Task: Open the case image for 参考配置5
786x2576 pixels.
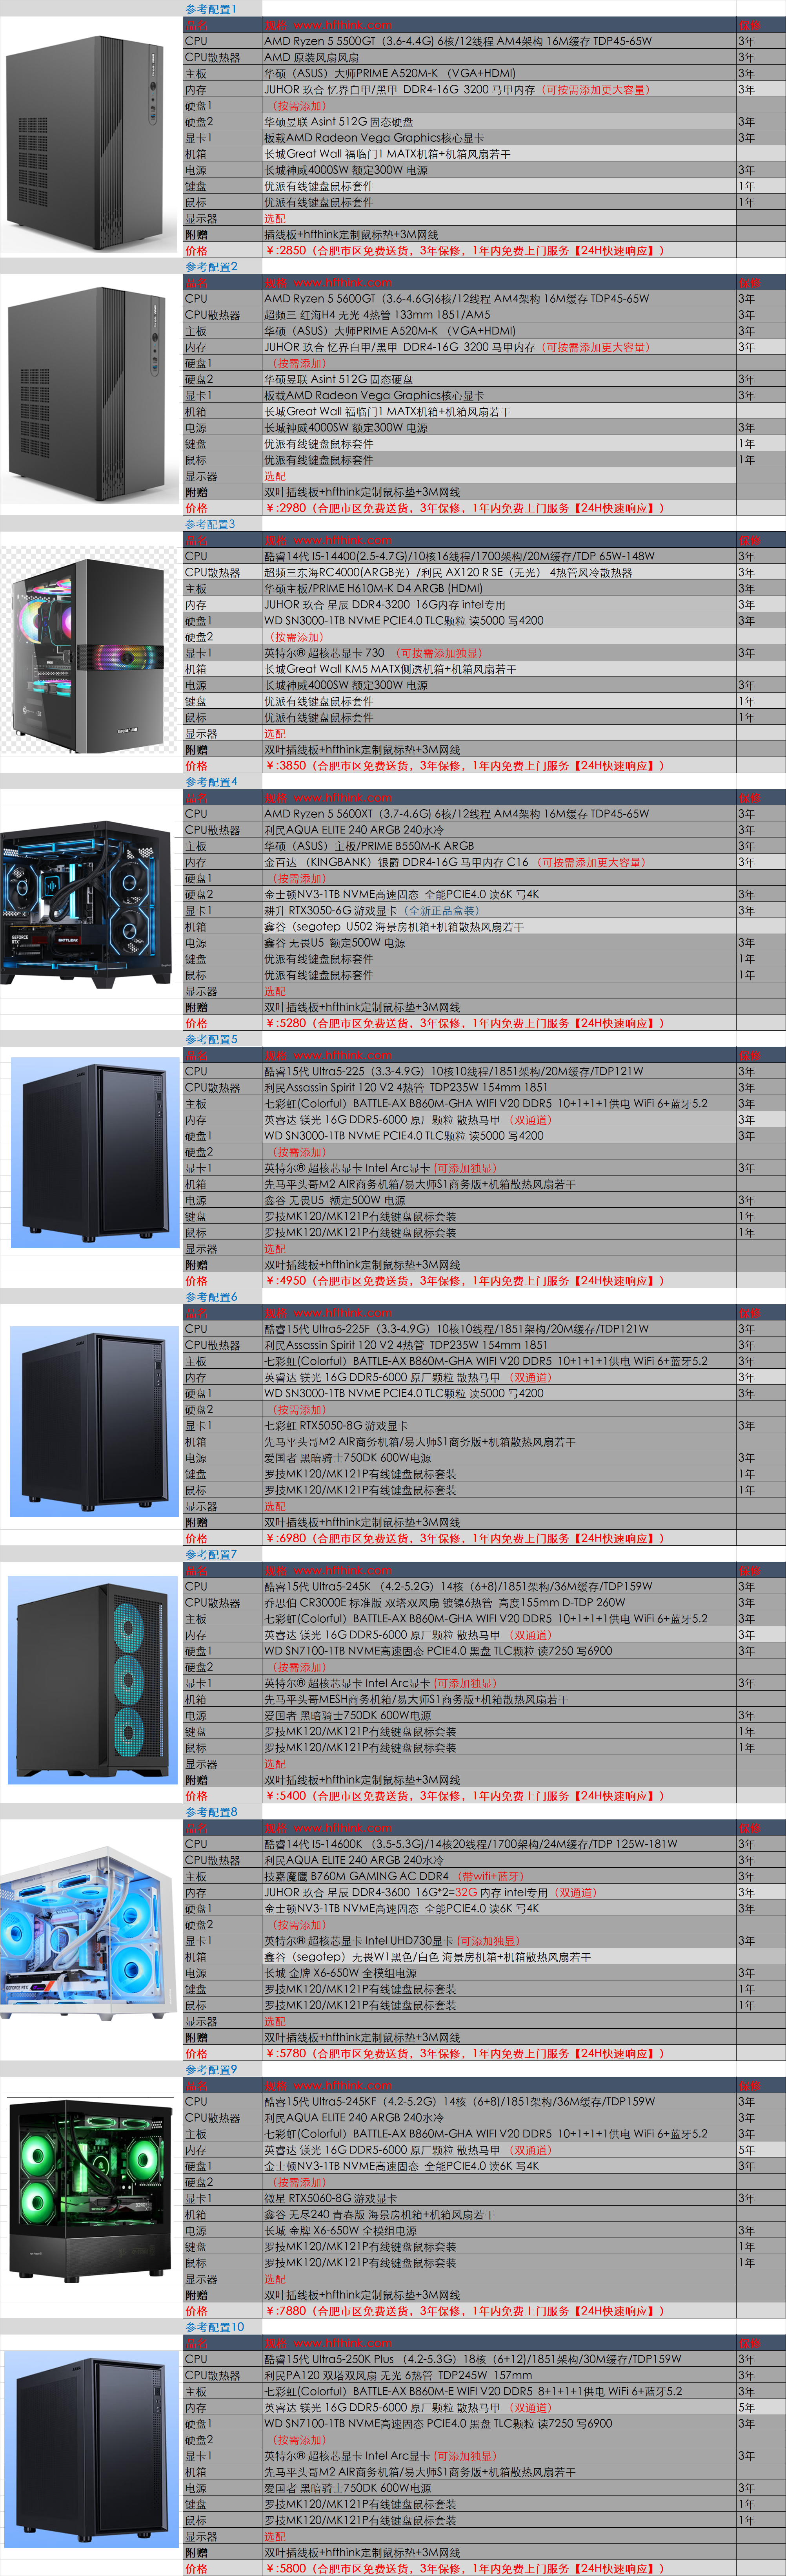Action: [95, 1153]
